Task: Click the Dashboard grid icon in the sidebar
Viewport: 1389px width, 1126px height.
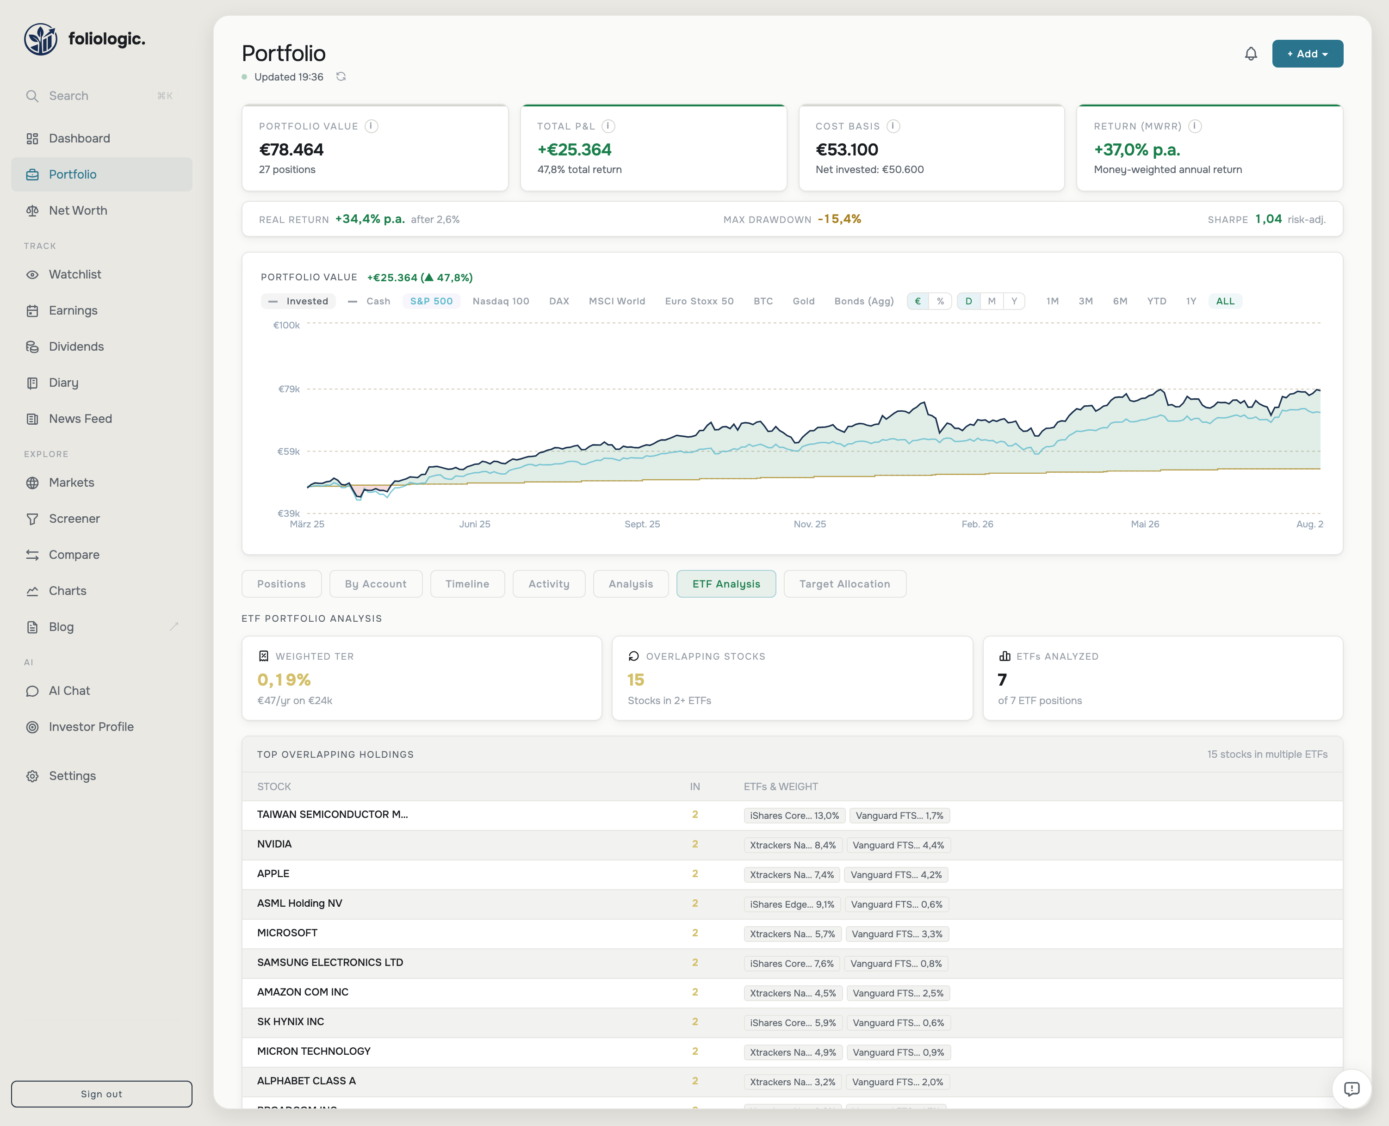Action: tap(32, 138)
